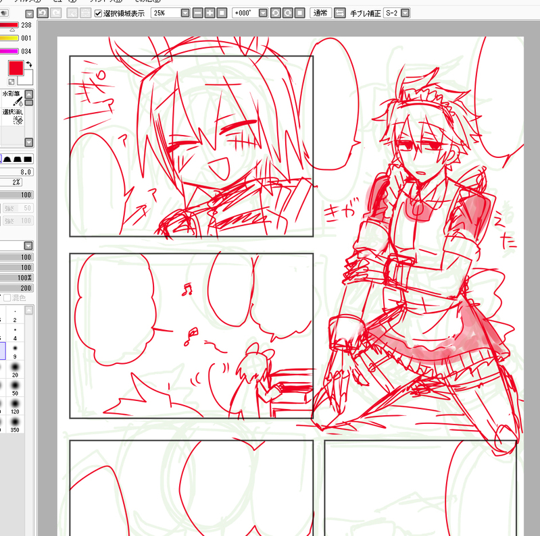Adjust the magenta slider valued 034
Viewport: 540px width, 536px height.
9,51
